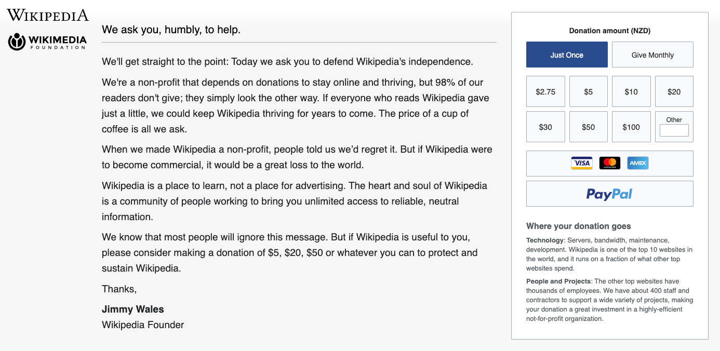Click the Wikipedia wordmark logo

(47, 15)
